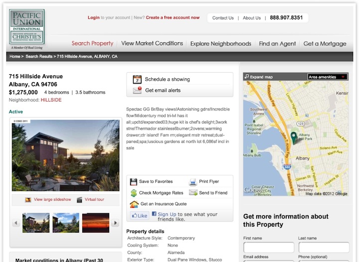Open the Explore Neighborhoods menu

pyautogui.click(x=220, y=43)
